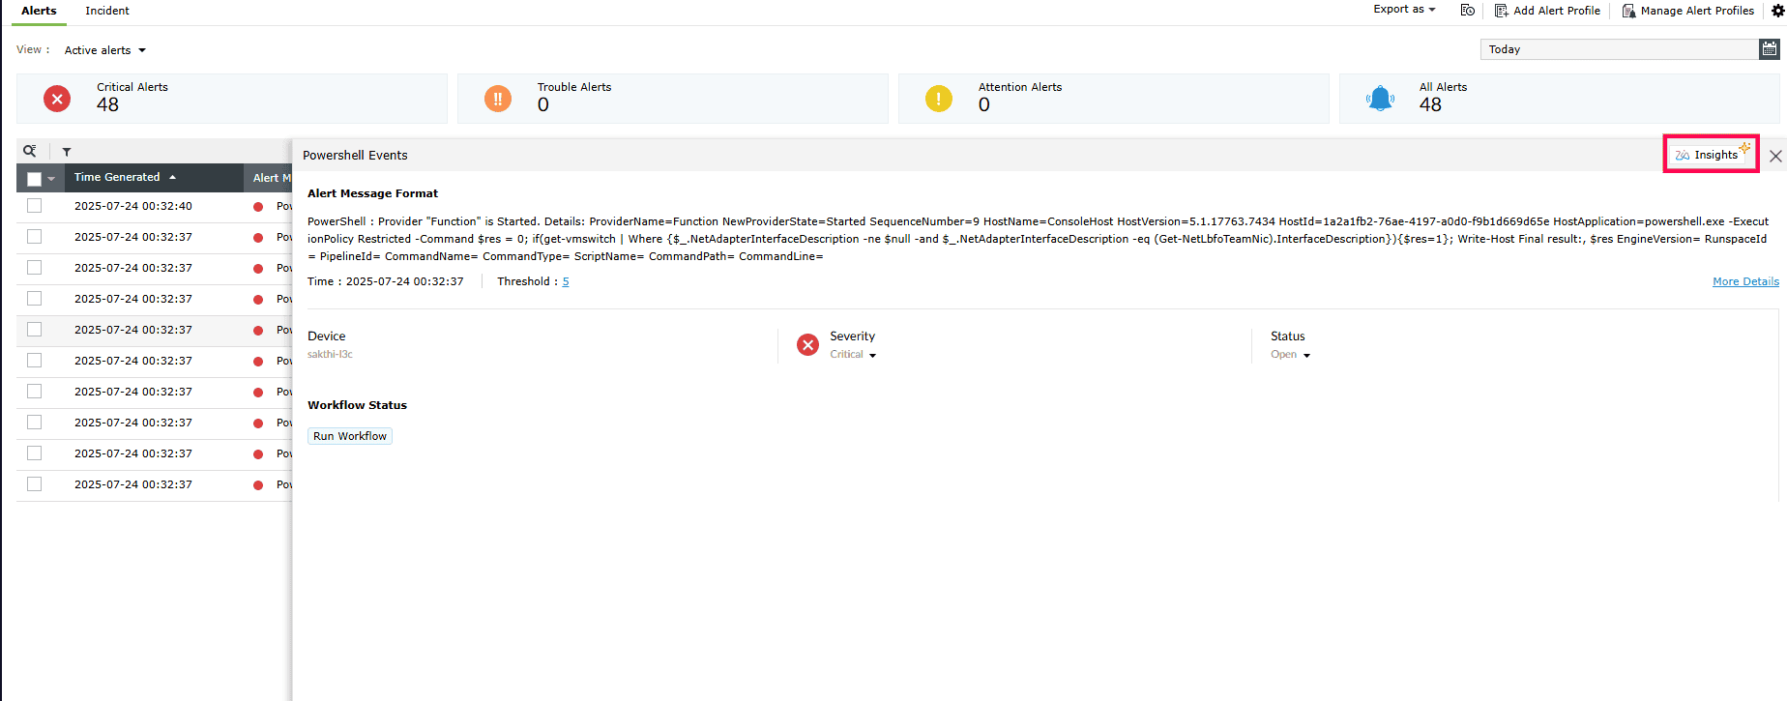This screenshot has width=1787, height=701.
Task: Open the calendar date picker icon
Action: pos(1770,49)
